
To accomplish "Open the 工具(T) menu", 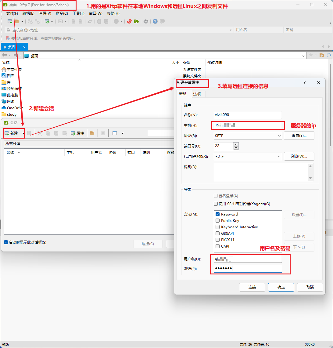I will (78, 13).
